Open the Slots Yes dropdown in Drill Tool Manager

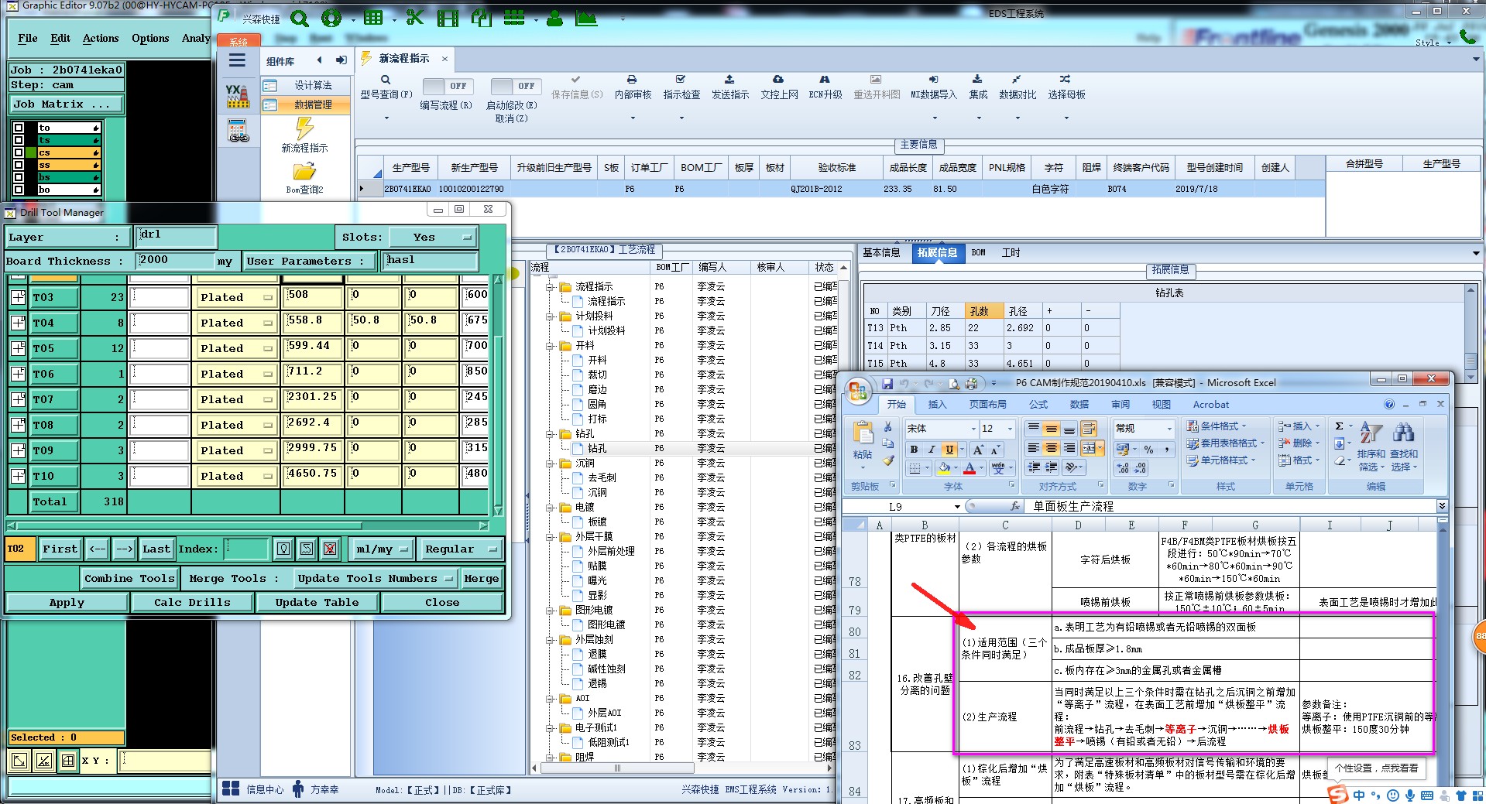pos(432,237)
